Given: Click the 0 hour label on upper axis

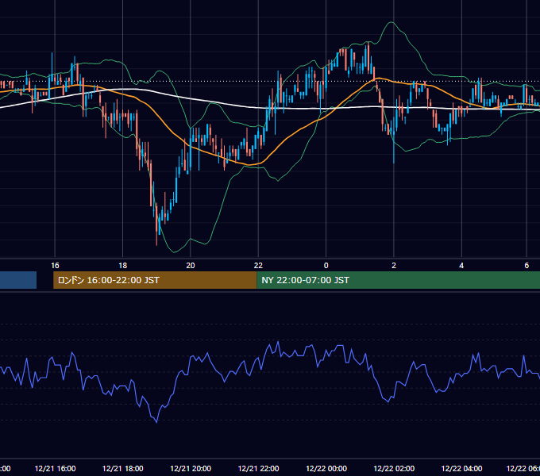Looking at the screenshot, I should [326, 266].
